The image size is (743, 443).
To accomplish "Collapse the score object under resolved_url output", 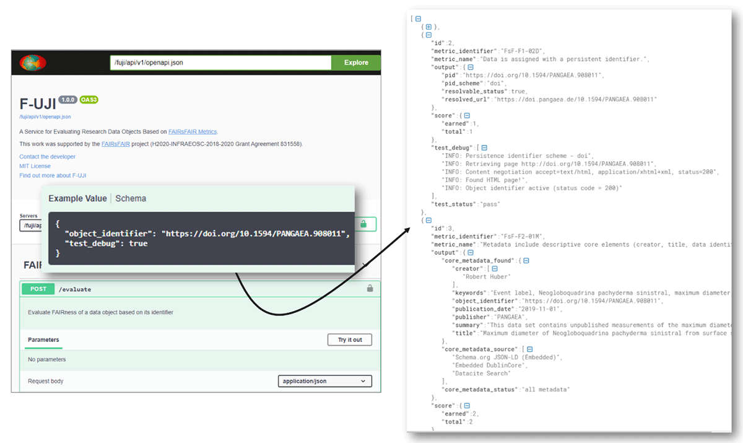I will pos(467,115).
